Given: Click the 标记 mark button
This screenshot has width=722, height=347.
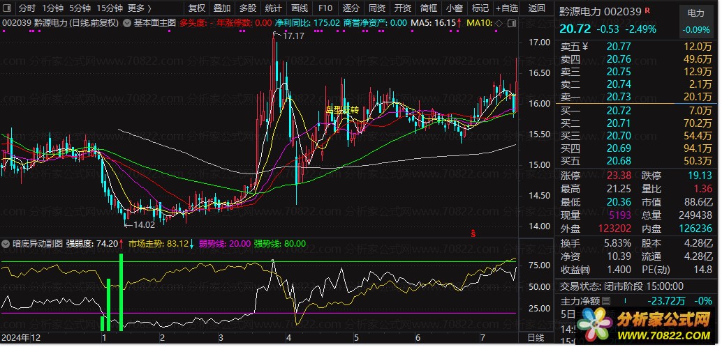Looking at the screenshot, I should (480, 8).
